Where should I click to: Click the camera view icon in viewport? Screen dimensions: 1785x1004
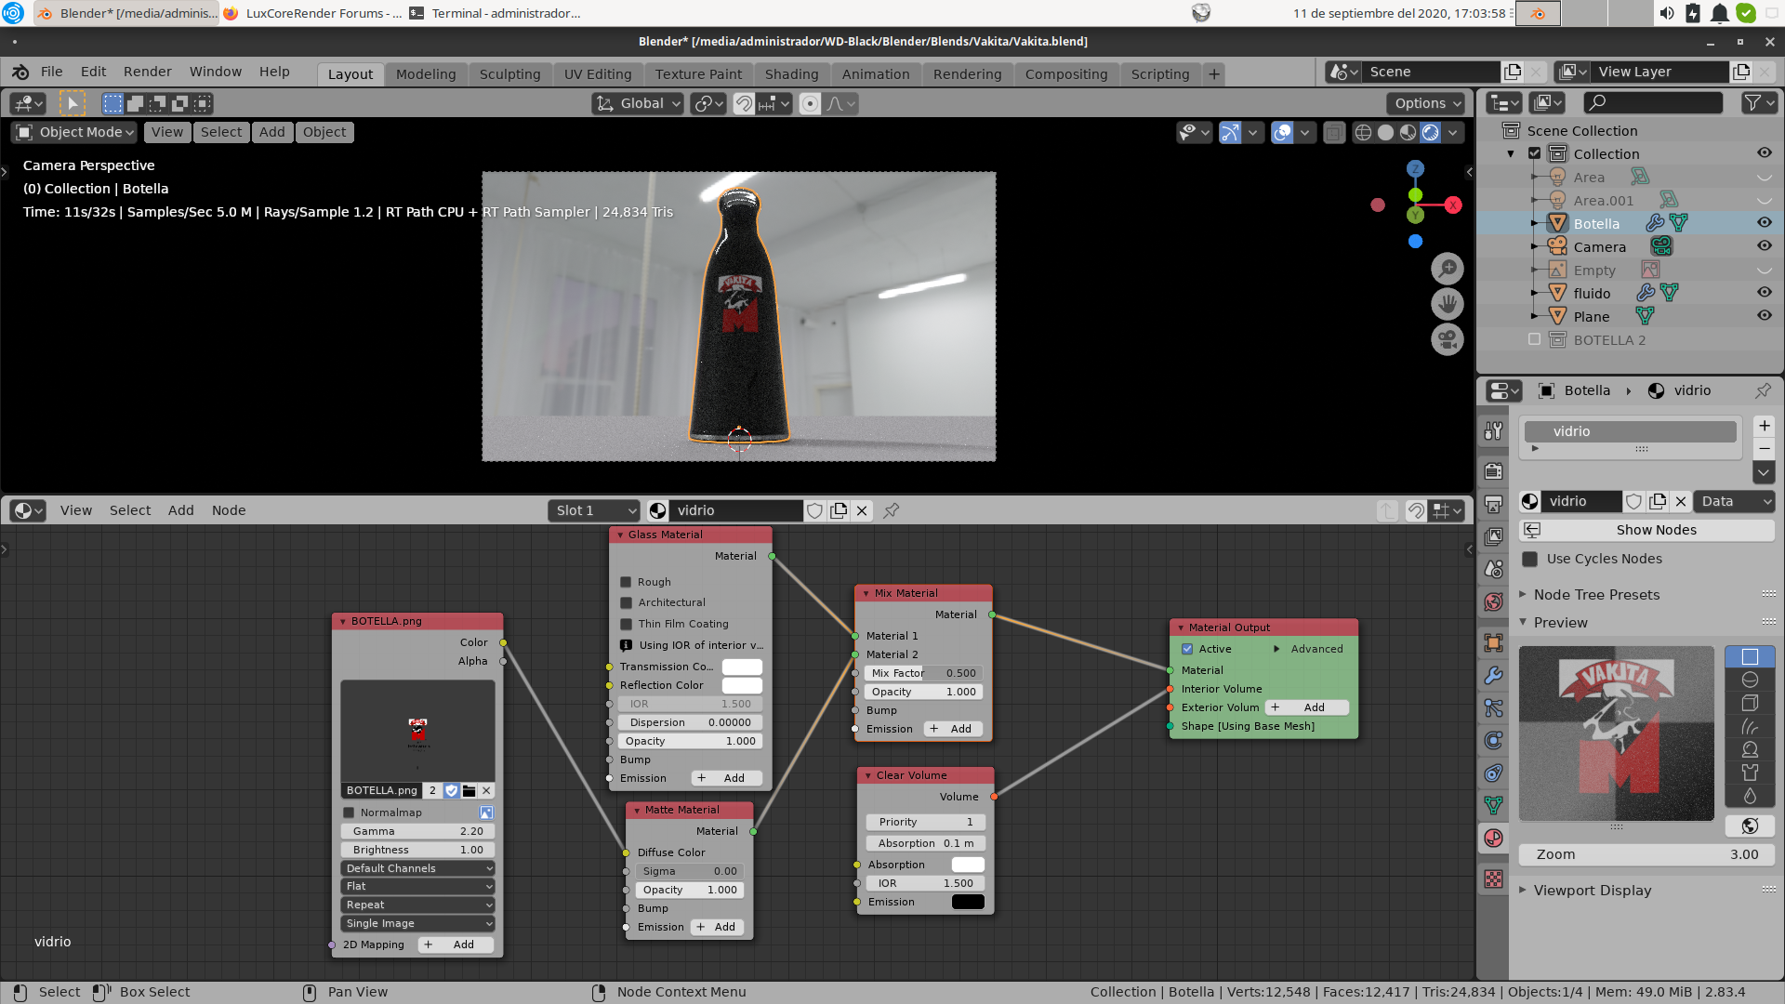click(1448, 339)
